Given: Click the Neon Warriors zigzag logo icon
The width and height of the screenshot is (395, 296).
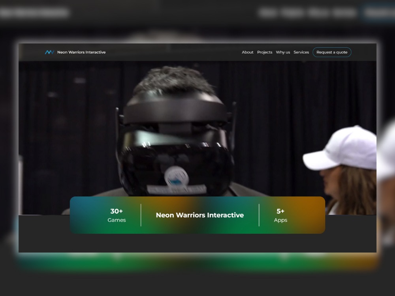Looking at the screenshot, I should point(49,52).
